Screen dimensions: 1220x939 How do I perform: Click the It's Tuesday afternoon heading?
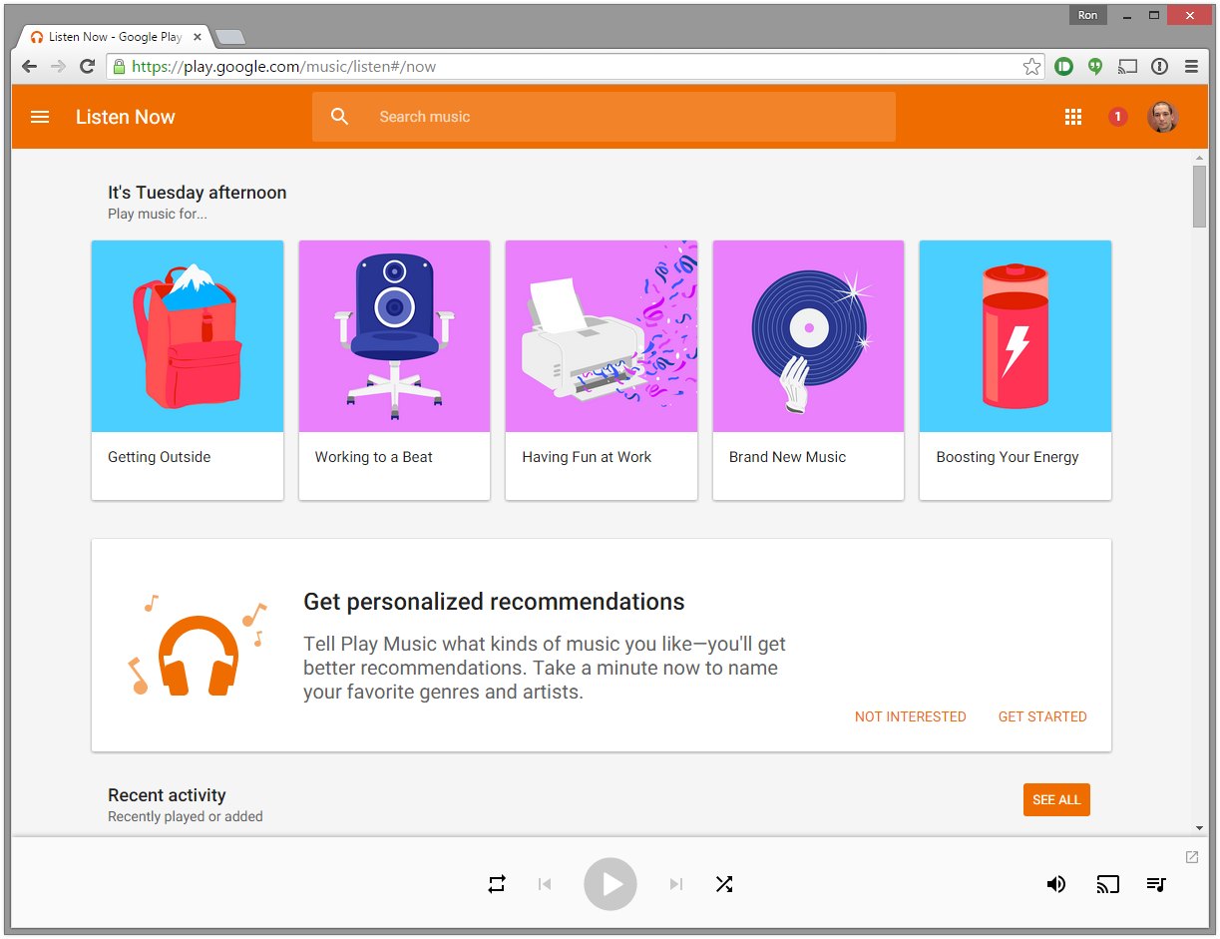pyautogui.click(x=198, y=193)
